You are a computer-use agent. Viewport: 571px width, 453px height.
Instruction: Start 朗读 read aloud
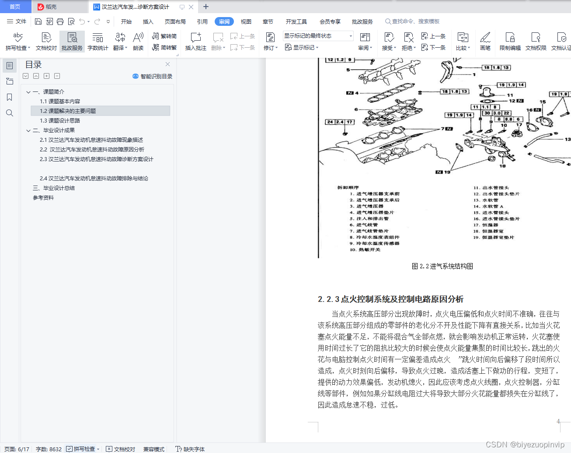pyautogui.click(x=138, y=42)
